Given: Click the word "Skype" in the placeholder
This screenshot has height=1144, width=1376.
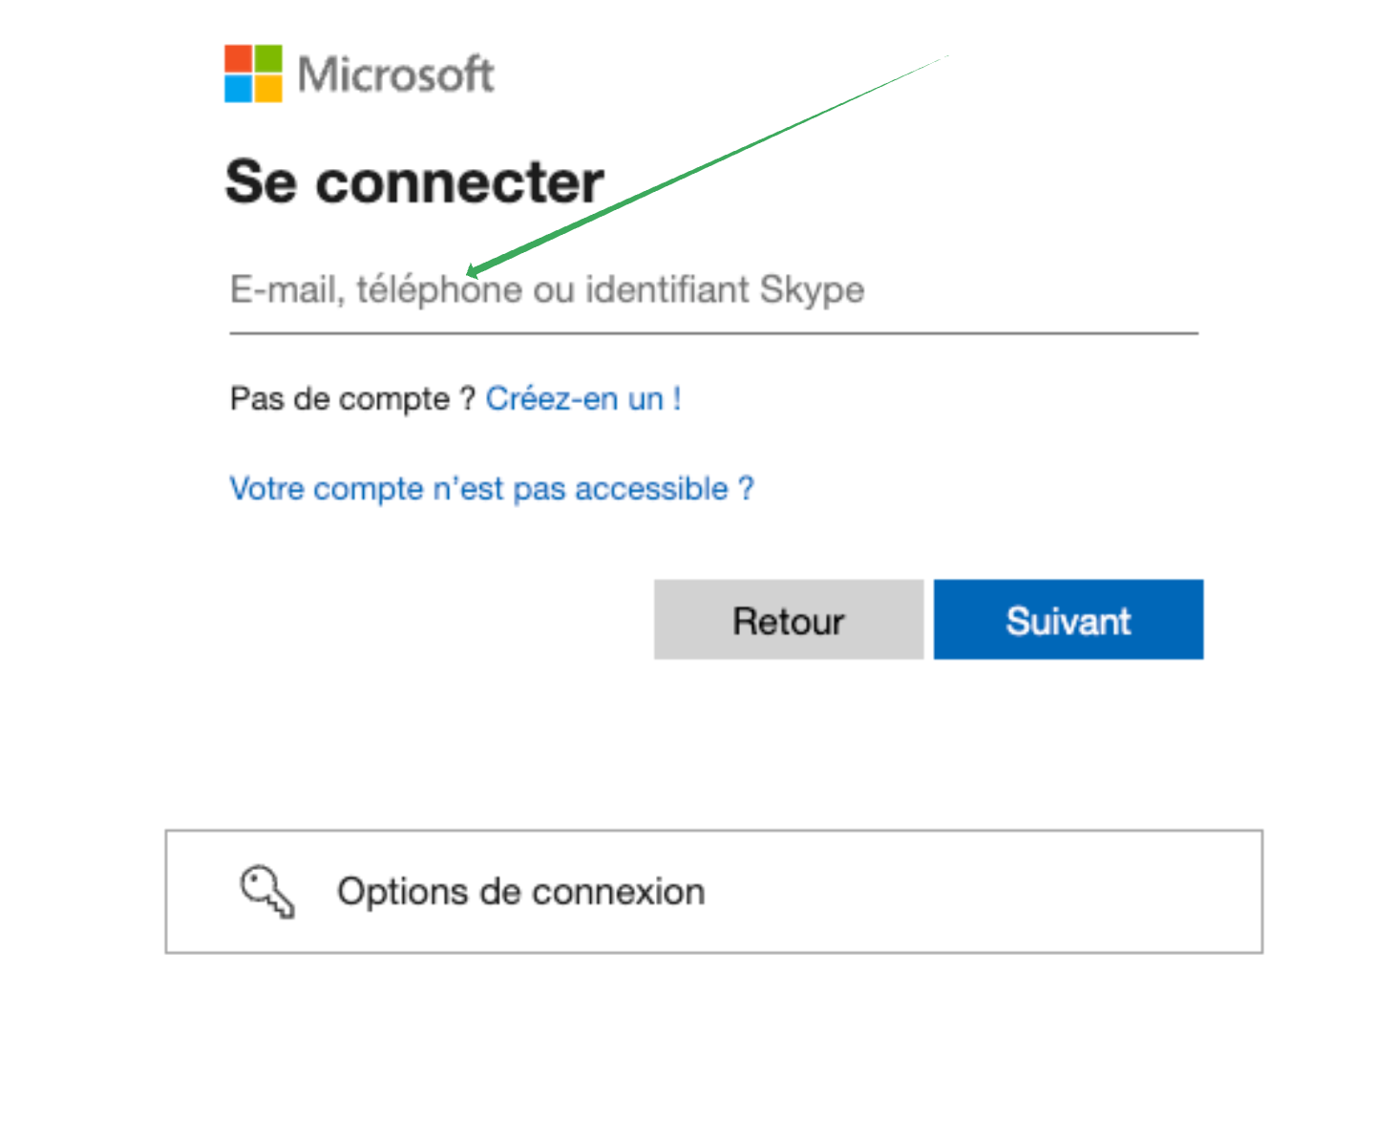Looking at the screenshot, I should [x=812, y=289].
